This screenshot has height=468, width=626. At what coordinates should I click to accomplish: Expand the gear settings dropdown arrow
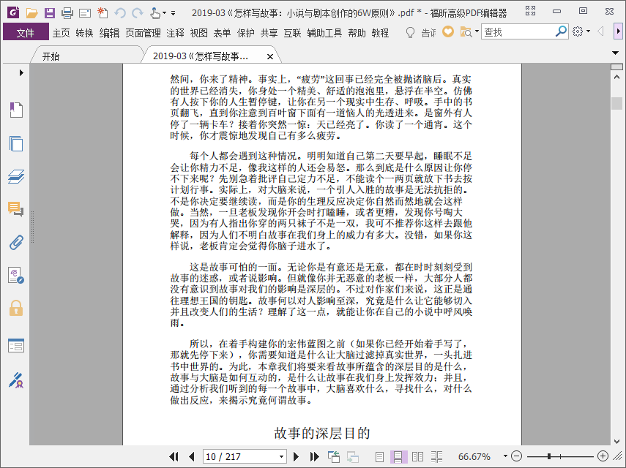click(x=589, y=31)
